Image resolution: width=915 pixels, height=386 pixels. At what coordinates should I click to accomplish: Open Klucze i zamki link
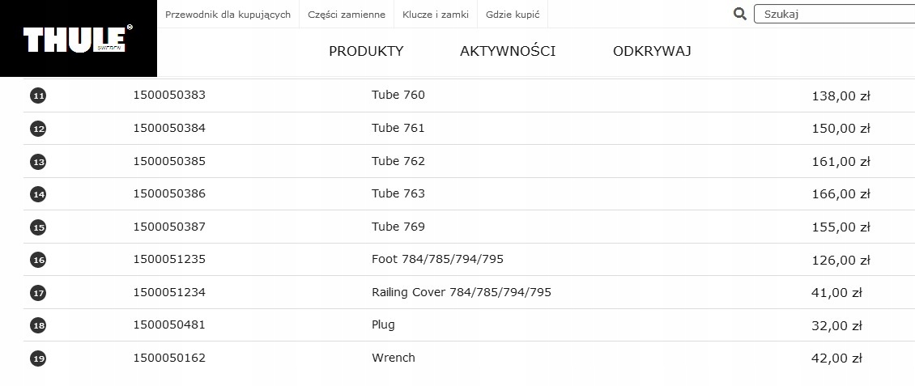tap(436, 15)
